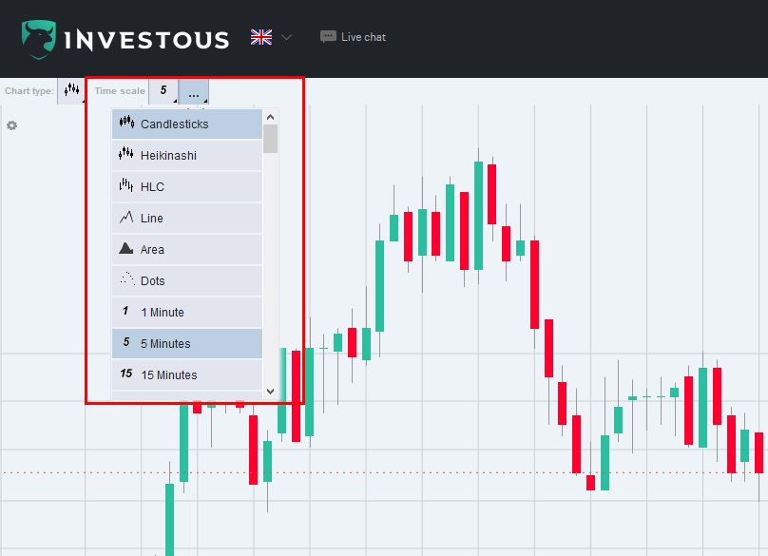This screenshot has height=556, width=768.
Task: Click the dropdown list scroll down arrow
Action: click(x=270, y=391)
